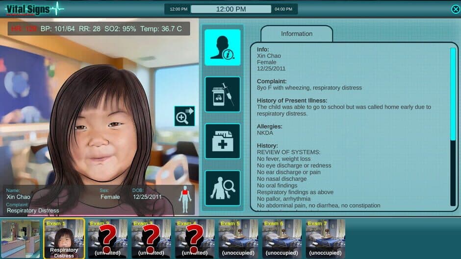
Task: Click the Vital Signs logo
Action: (x=34, y=9)
